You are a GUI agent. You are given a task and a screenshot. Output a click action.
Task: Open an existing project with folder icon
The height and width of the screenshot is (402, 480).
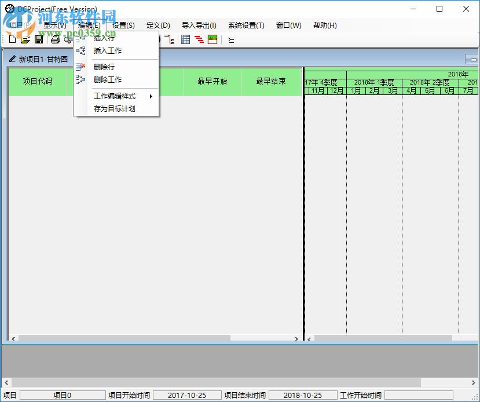click(x=25, y=39)
